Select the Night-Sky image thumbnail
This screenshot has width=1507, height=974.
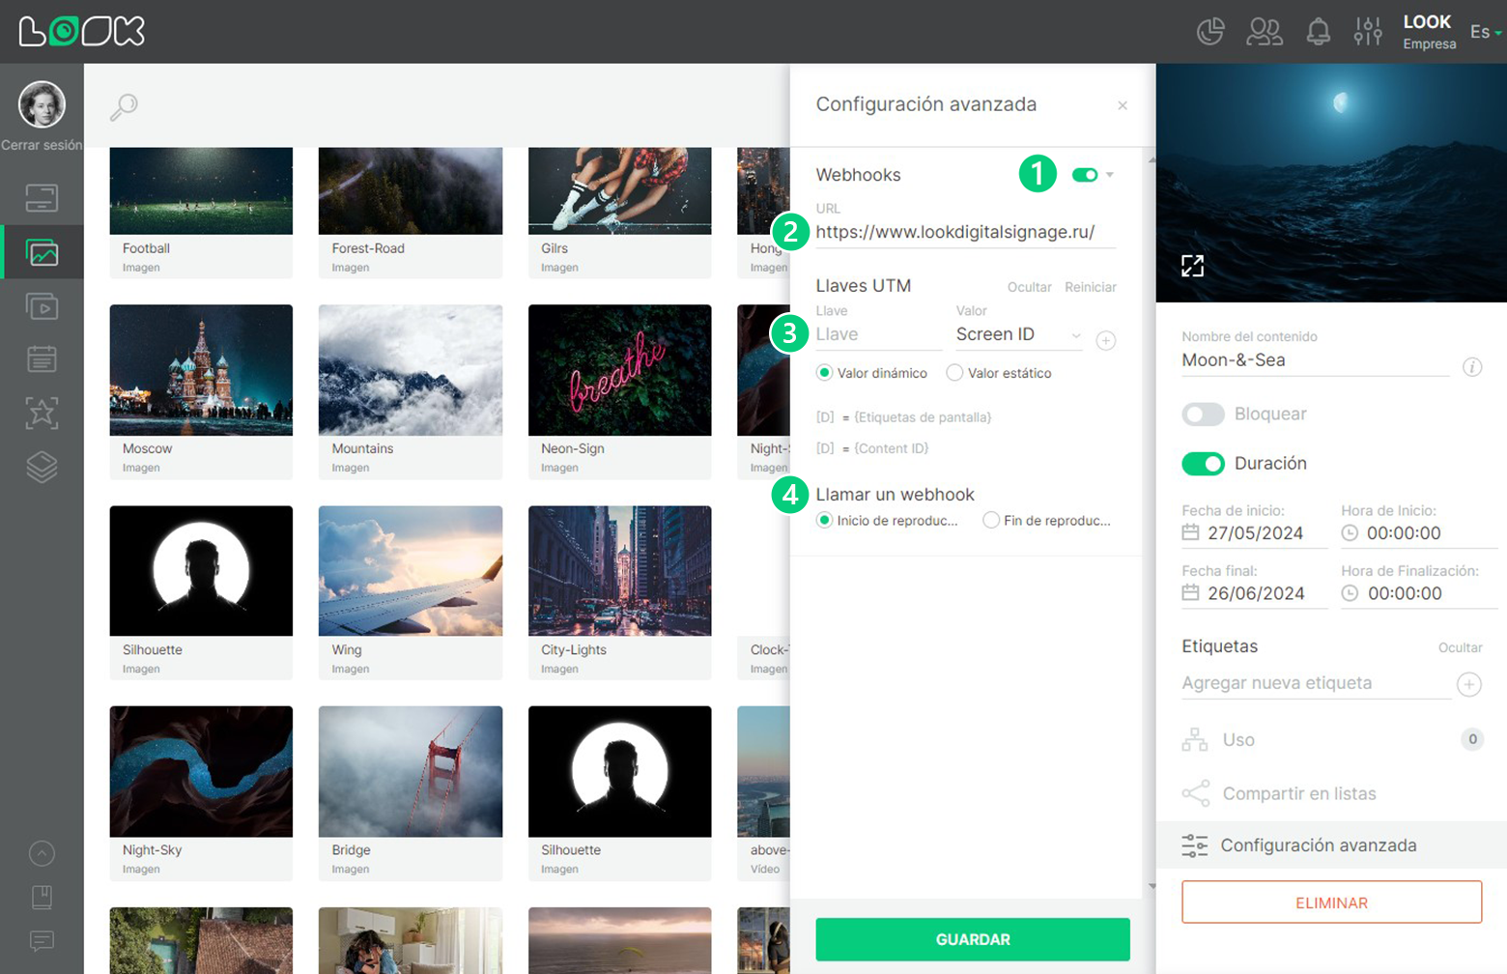click(201, 771)
